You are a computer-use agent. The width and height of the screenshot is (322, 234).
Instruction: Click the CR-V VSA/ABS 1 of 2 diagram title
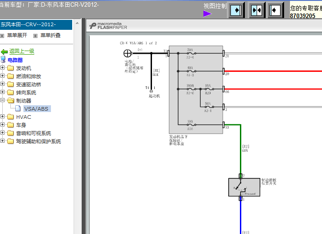[138, 43]
